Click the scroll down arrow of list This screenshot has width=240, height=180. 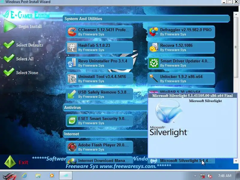click(236, 161)
